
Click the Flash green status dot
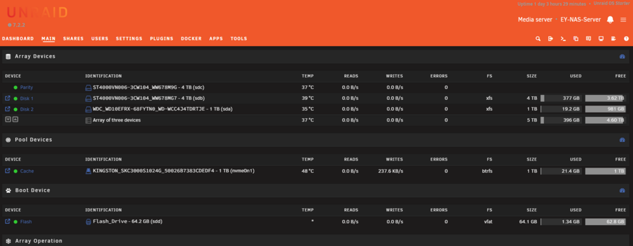point(15,222)
